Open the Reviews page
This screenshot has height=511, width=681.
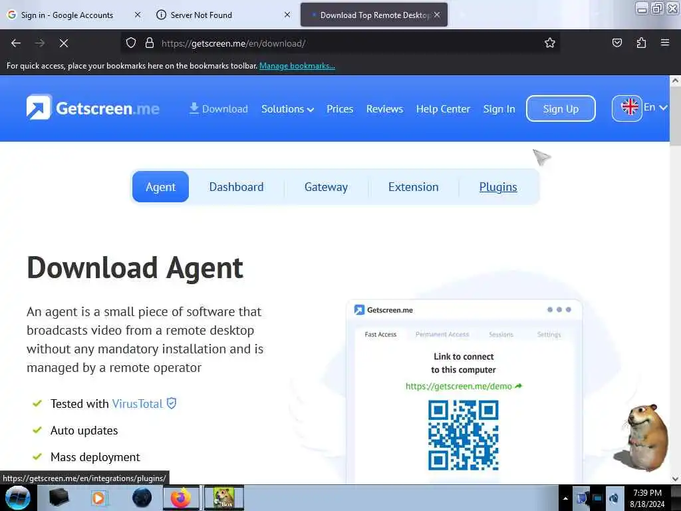[x=384, y=108]
